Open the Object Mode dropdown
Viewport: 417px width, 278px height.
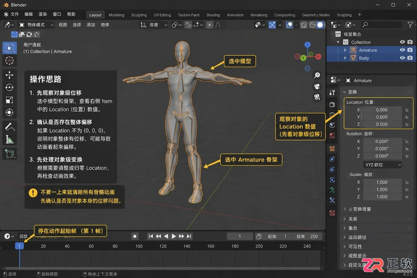[36, 25]
